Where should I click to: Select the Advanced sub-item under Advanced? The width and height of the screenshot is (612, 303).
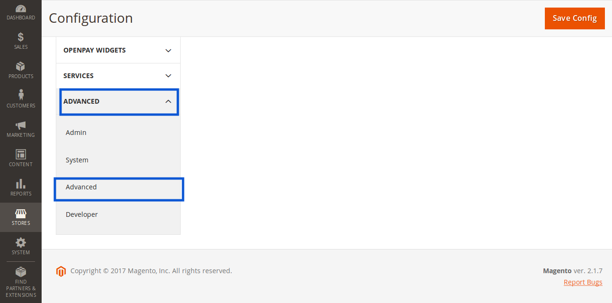point(81,187)
